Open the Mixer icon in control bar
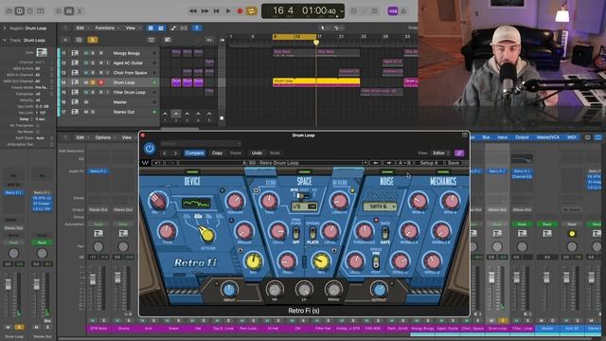The width and height of the screenshot is (606, 341). click(69, 11)
